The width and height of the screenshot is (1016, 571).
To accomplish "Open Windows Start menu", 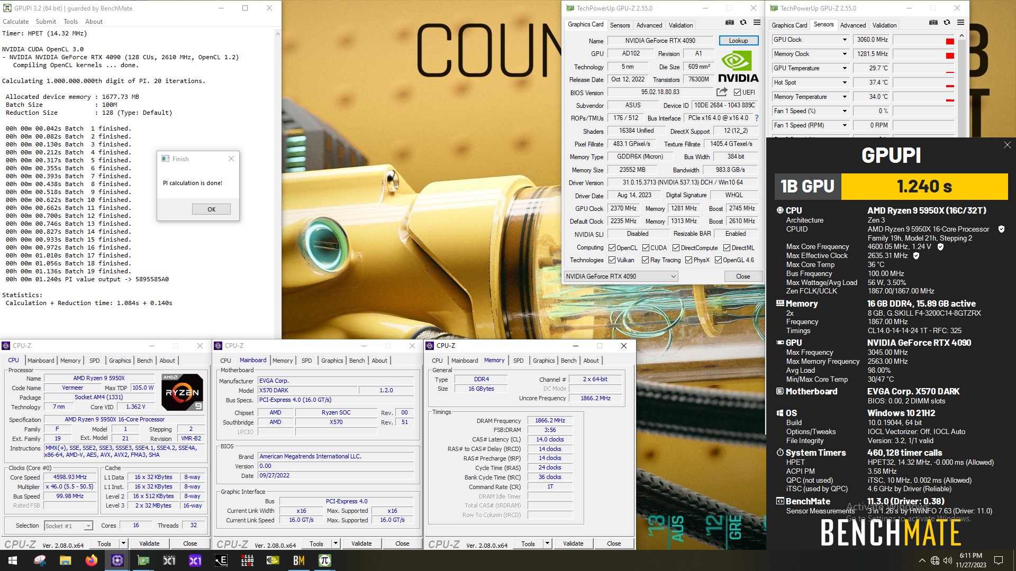I will [x=13, y=560].
